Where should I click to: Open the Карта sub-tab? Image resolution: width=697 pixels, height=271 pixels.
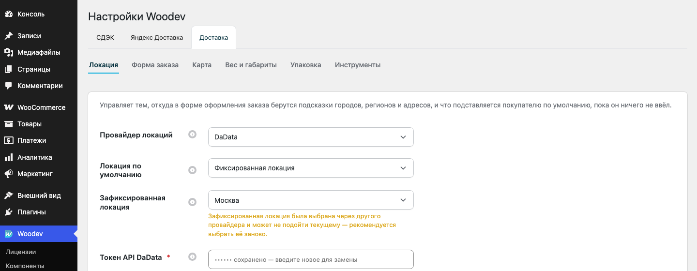click(202, 65)
